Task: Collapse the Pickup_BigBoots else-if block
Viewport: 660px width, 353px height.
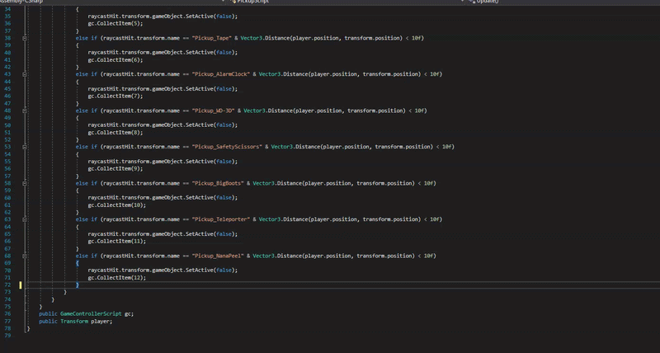Action: point(25,183)
